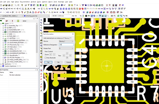Open the Device dropdown showing Device_1
The width and height of the screenshot is (159, 104).
click(66, 41)
